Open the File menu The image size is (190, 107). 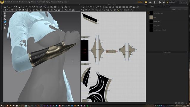pyautogui.click(x=5, y=2)
